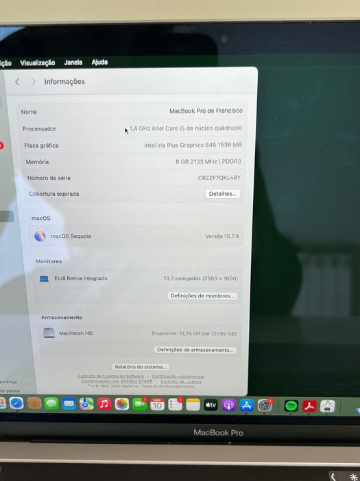360x481 pixels.
Task: Click the Versão 15.7.4 text
Action: (x=222, y=236)
